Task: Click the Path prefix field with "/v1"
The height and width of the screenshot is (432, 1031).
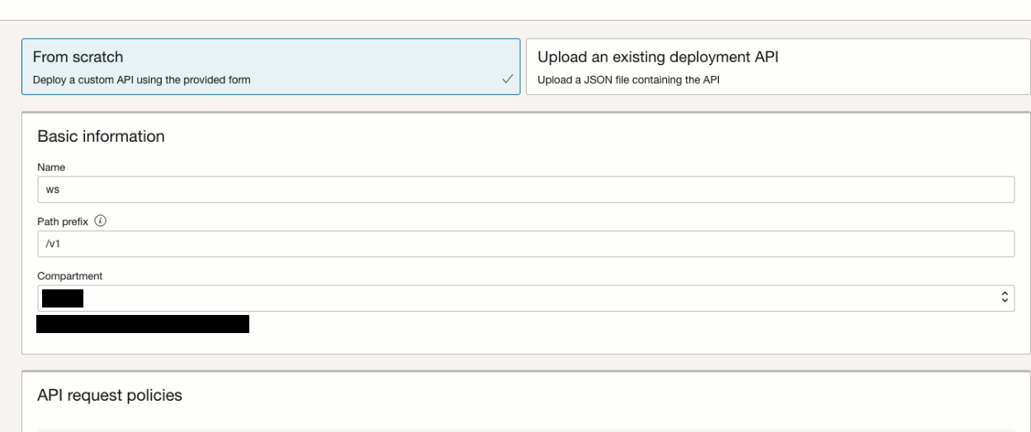Action: pos(525,244)
